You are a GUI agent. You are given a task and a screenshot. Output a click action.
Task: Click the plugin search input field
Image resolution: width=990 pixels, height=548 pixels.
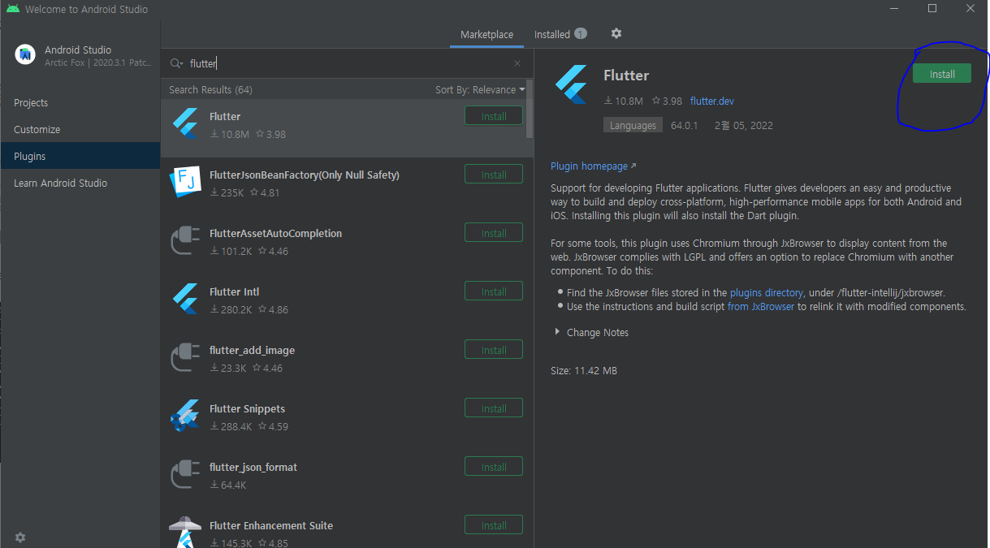pos(348,63)
